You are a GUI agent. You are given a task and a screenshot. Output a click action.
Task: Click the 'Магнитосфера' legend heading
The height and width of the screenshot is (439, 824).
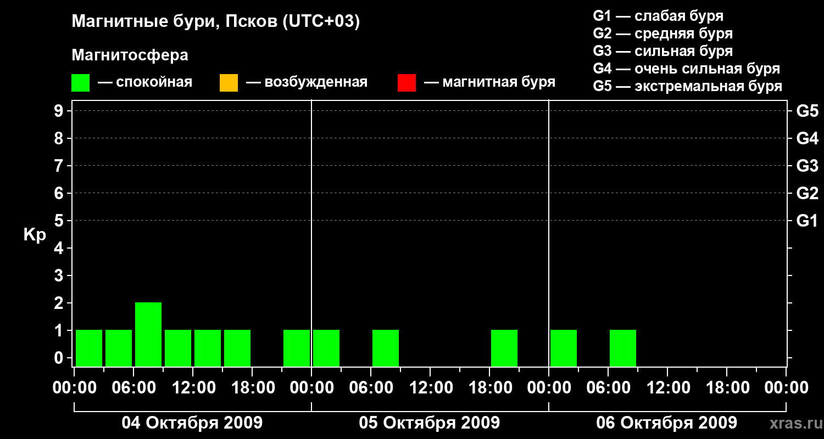(130, 55)
